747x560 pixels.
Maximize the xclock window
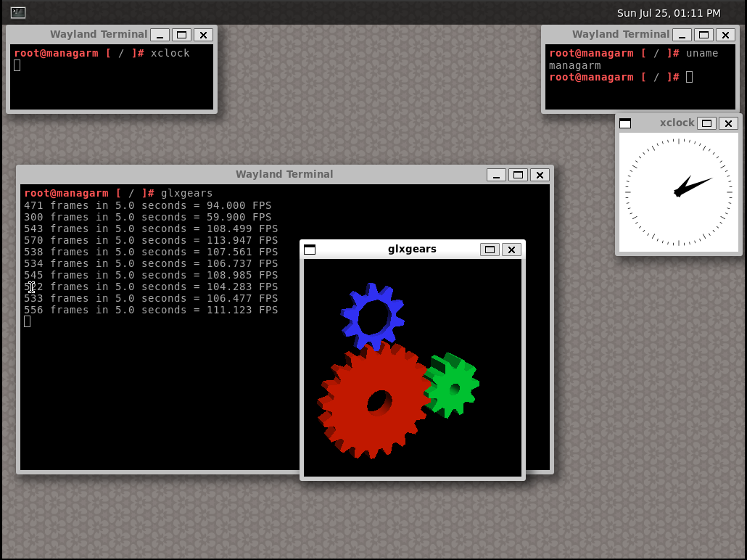click(707, 123)
